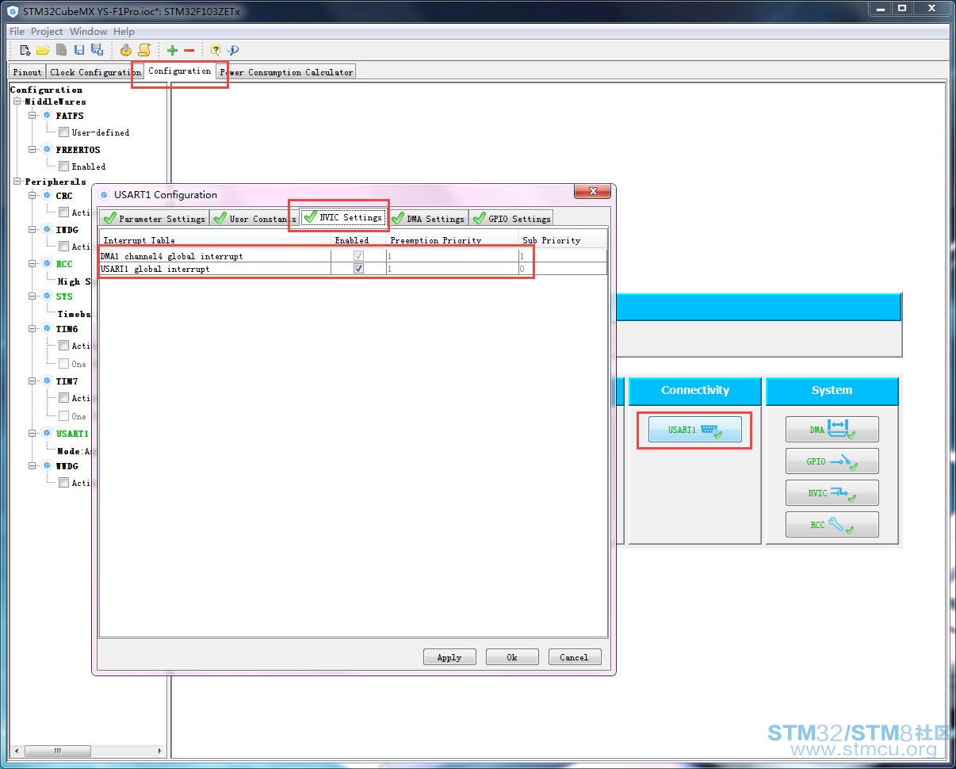Click the WWDG cube icon in tree
The width and height of the screenshot is (956, 769).
[x=47, y=466]
